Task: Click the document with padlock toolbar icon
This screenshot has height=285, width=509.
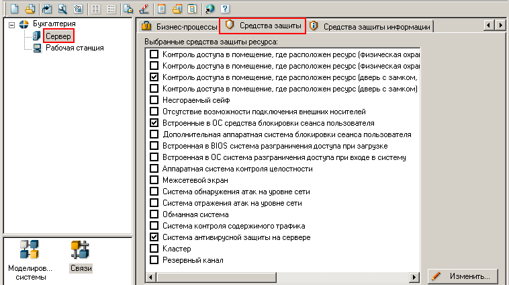Action: point(128,9)
